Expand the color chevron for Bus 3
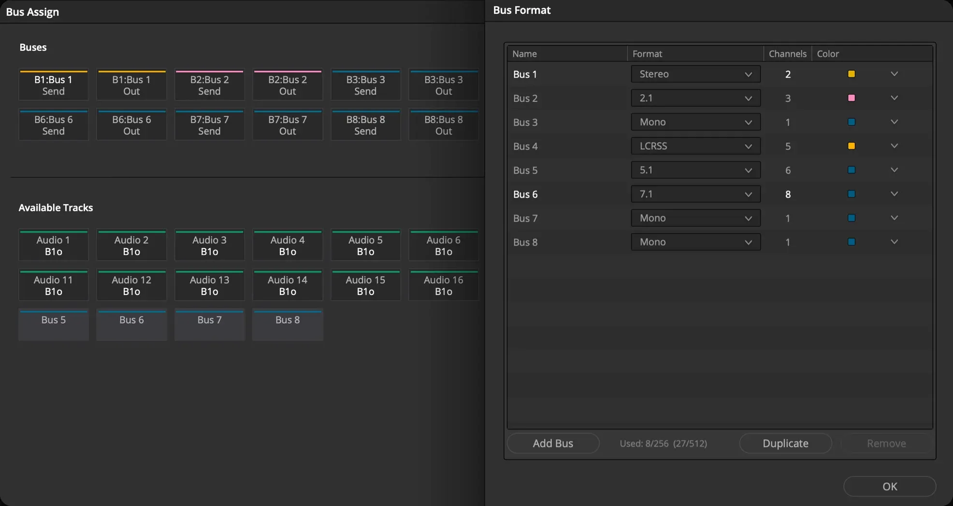 894,122
